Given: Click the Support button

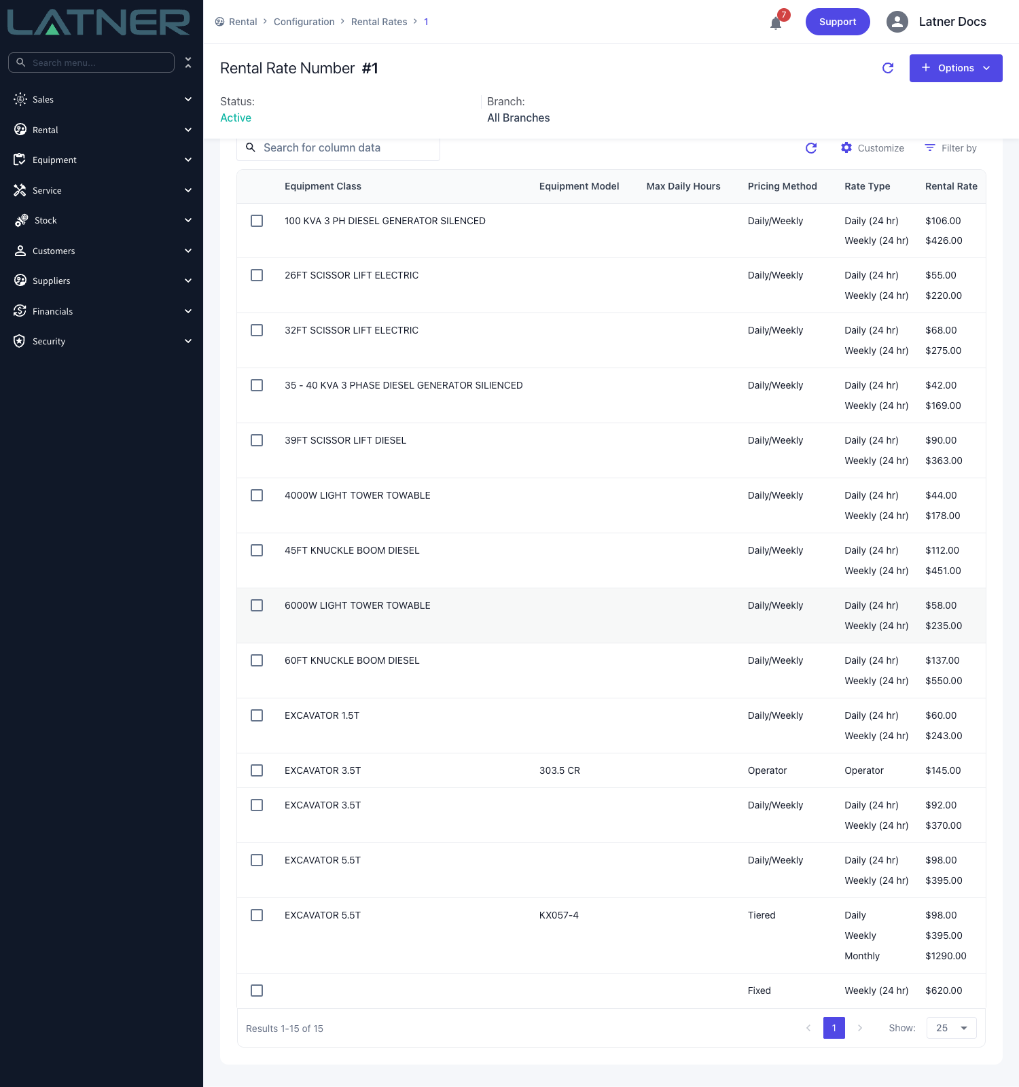Looking at the screenshot, I should pyautogui.click(x=838, y=22).
